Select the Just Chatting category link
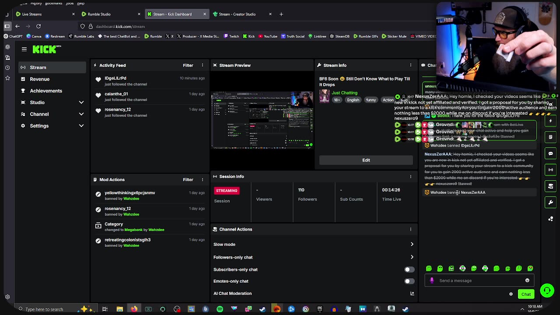Screen dimensions: 560x315 pyautogui.click(x=344, y=93)
